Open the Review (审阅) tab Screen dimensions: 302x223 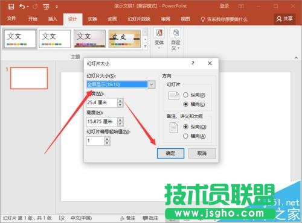click(x=165, y=19)
